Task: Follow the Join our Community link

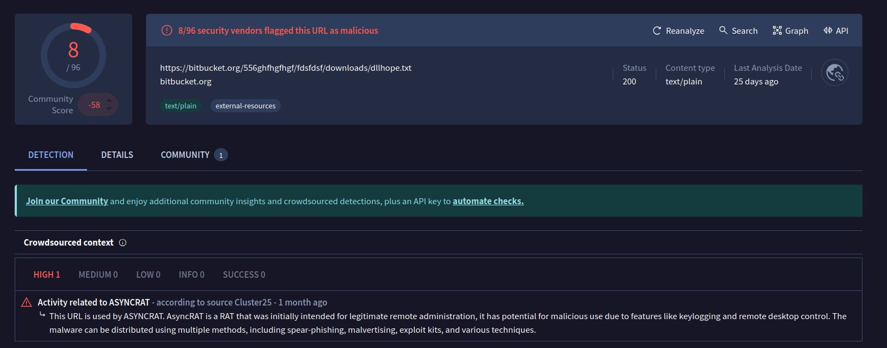Action: point(67,202)
